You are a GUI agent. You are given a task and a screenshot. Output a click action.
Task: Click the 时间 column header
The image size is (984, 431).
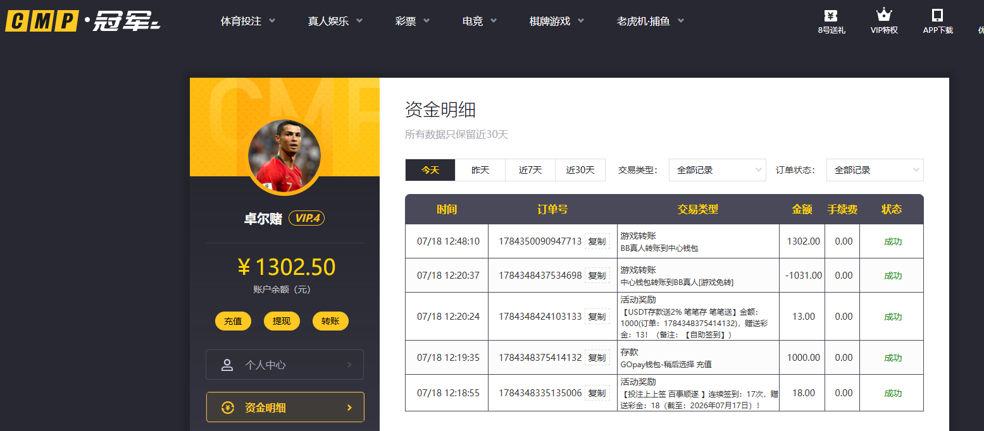tap(447, 209)
